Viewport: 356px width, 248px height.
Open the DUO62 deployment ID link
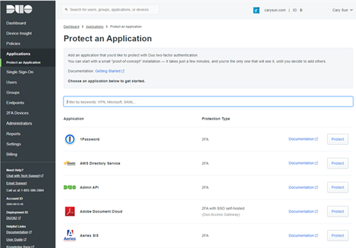pyautogui.click(x=13, y=218)
